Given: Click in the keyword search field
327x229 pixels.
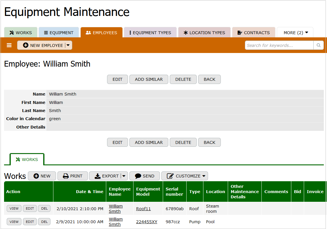Looking at the screenshot, I should (279, 45).
